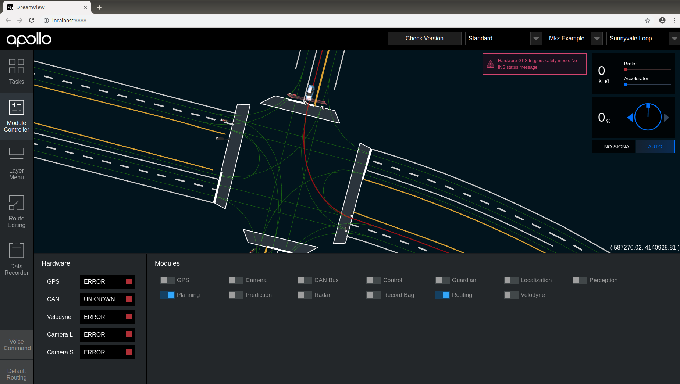Open the Route Editing tool icon
This screenshot has height=384, width=680.
(17, 203)
